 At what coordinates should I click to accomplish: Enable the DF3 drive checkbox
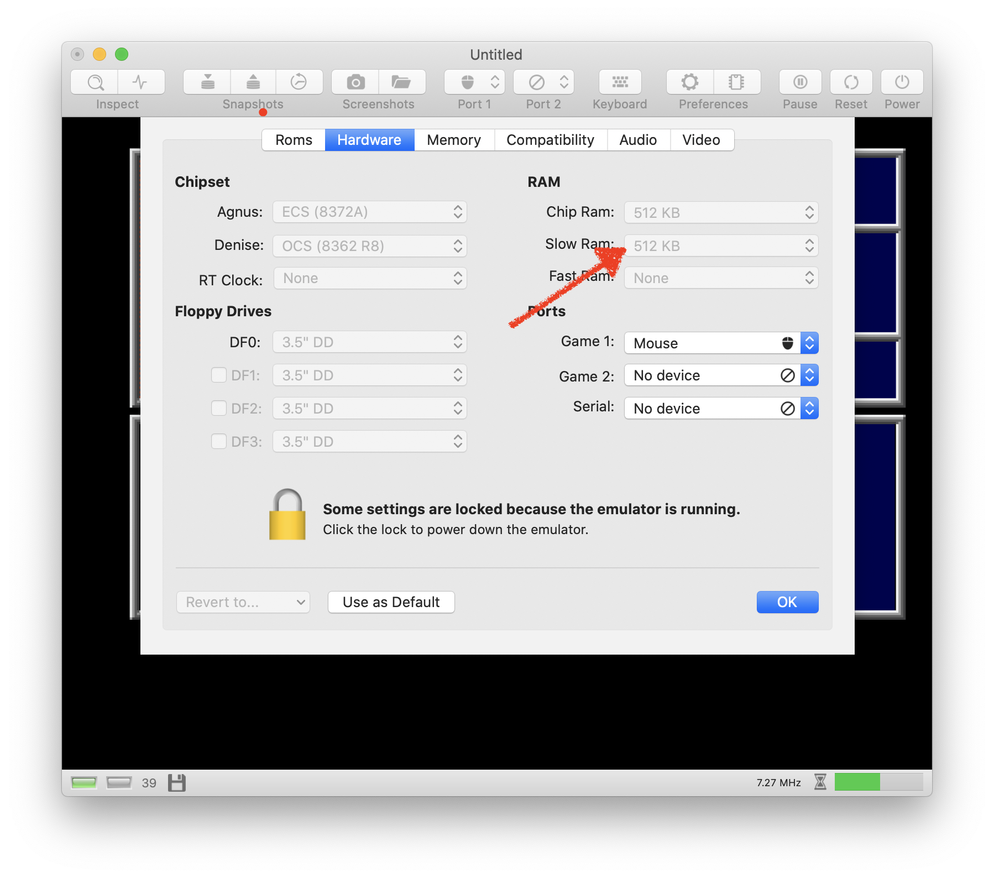(219, 441)
